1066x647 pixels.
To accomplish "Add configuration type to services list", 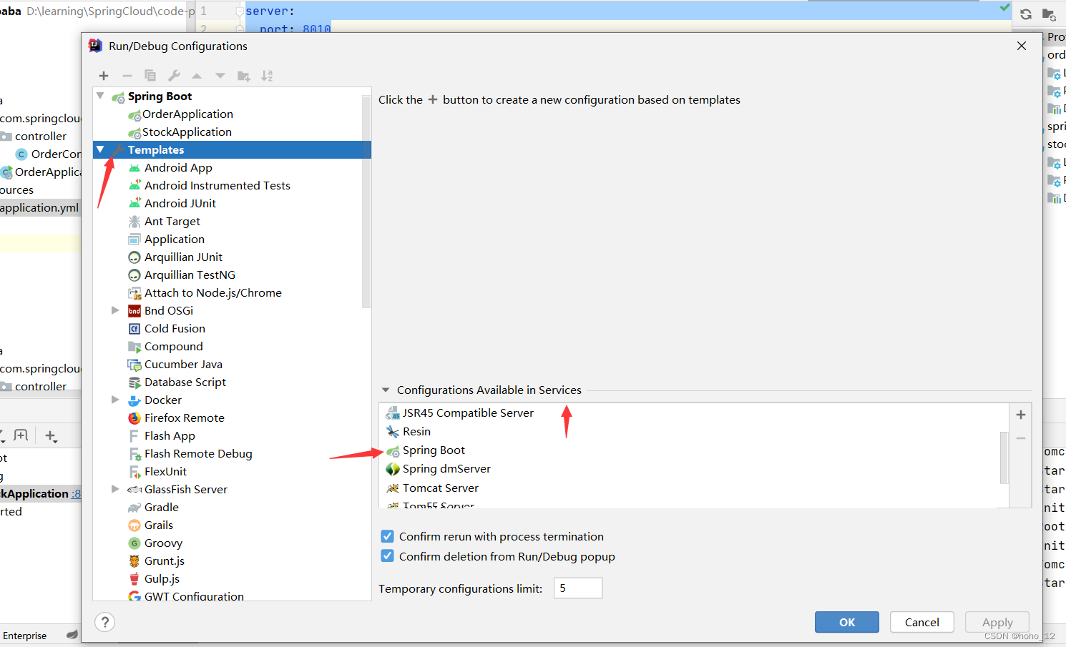I will click(1021, 415).
